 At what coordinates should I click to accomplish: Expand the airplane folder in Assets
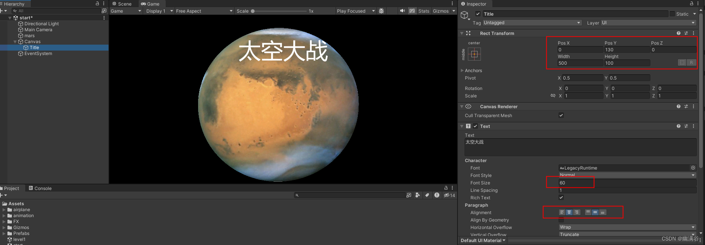pos(4,210)
